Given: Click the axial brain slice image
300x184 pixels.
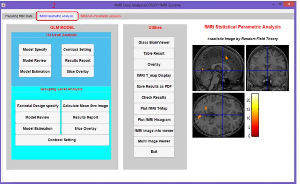Looking at the screenshot, I should 218,115.
